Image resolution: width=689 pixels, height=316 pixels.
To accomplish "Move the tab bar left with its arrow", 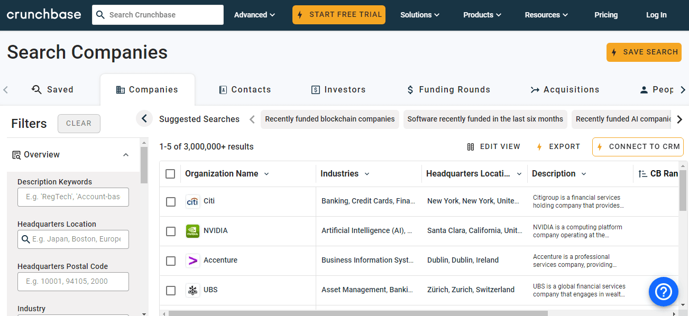I will tap(6, 90).
